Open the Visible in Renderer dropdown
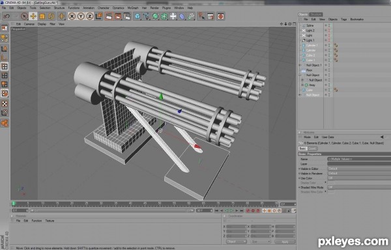 pyautogui.click(x=359, y=174)
